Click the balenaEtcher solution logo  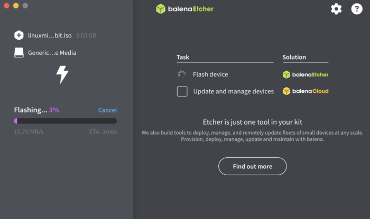point(306,74)
